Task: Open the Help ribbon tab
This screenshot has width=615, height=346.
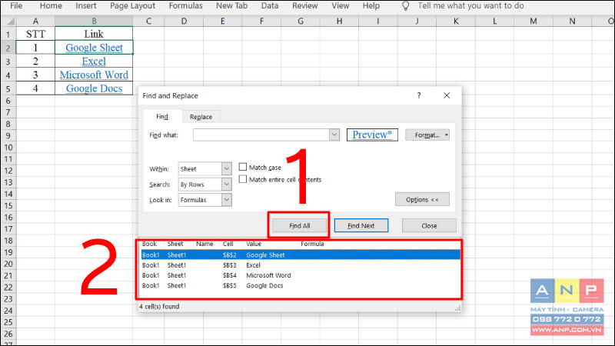Action: point(371,5)
